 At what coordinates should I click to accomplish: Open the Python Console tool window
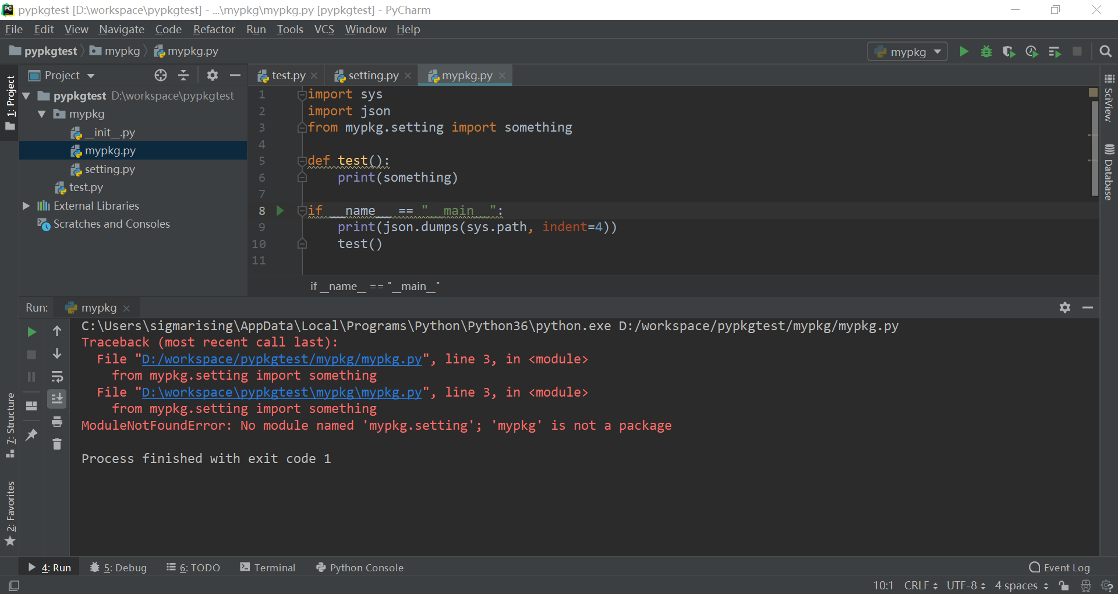point(359,568)
